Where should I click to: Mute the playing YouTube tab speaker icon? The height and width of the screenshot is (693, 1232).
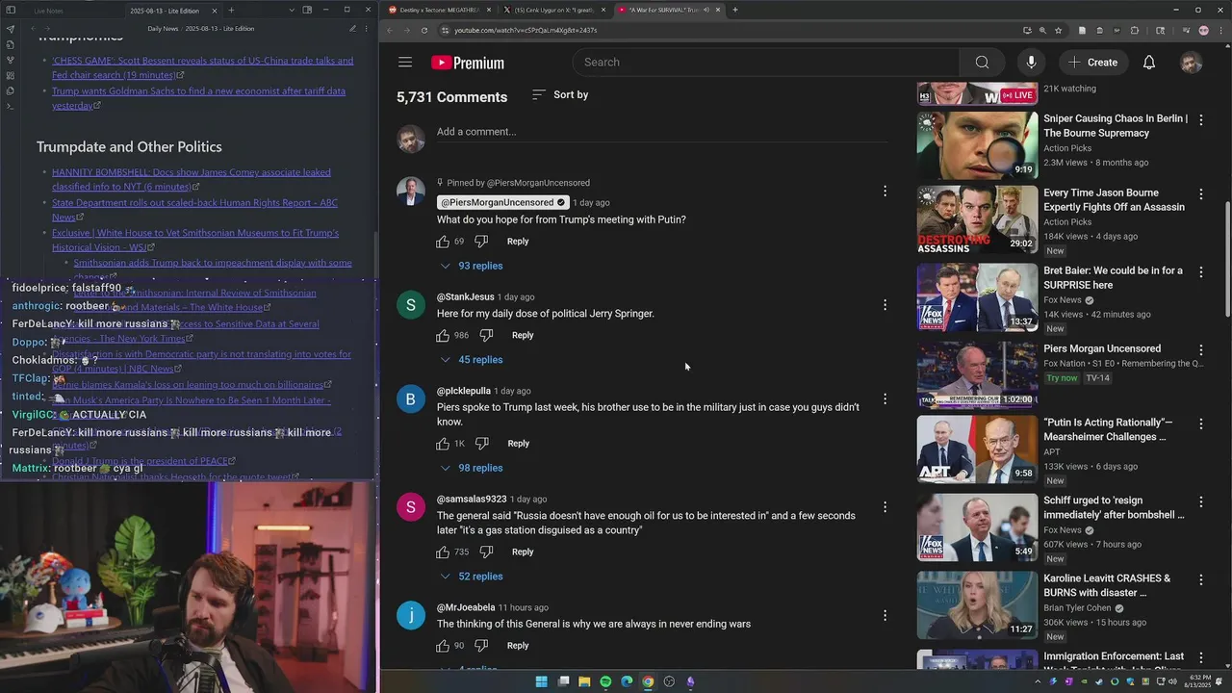coord(706,10)
